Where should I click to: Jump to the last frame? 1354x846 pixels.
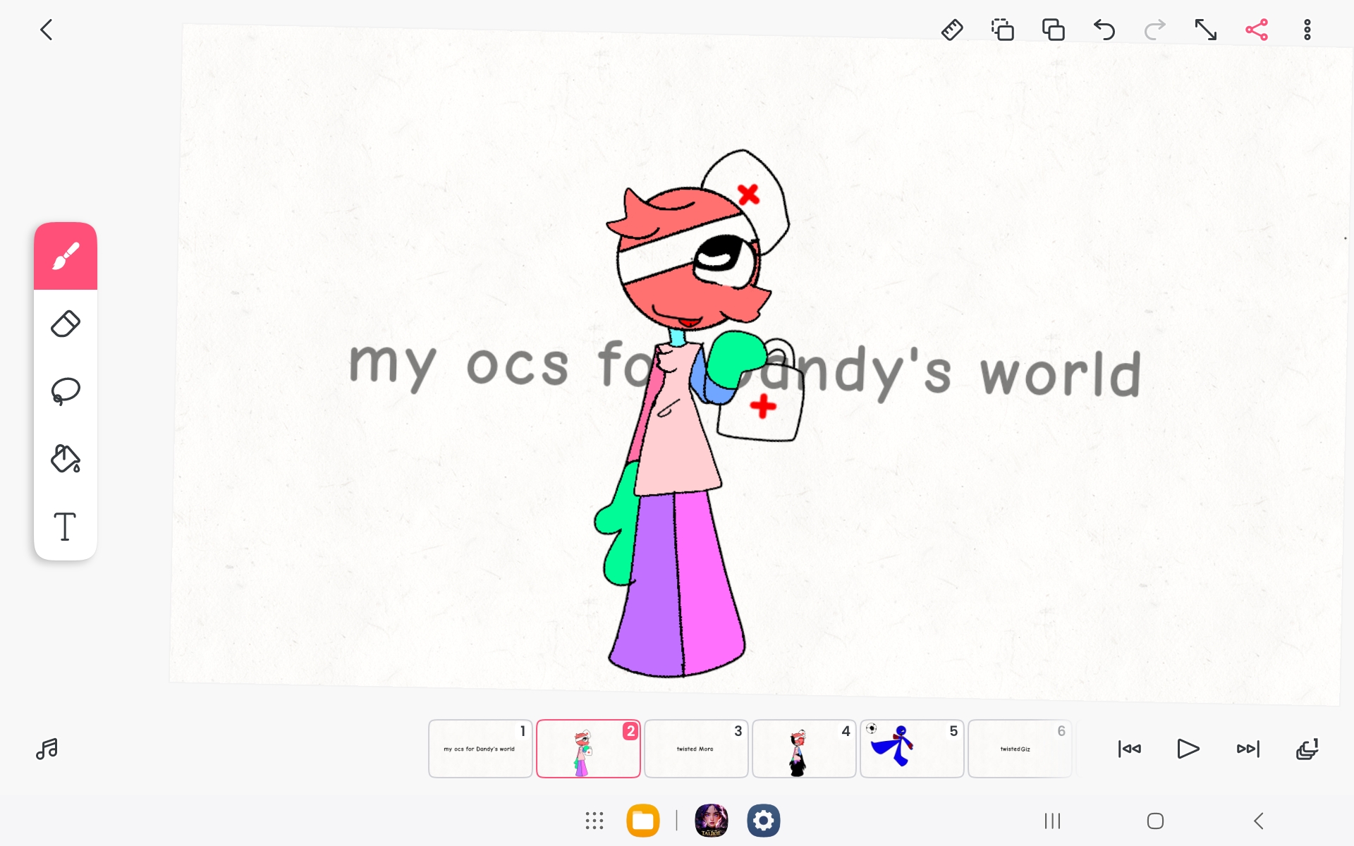click(x=1248, y=749)
